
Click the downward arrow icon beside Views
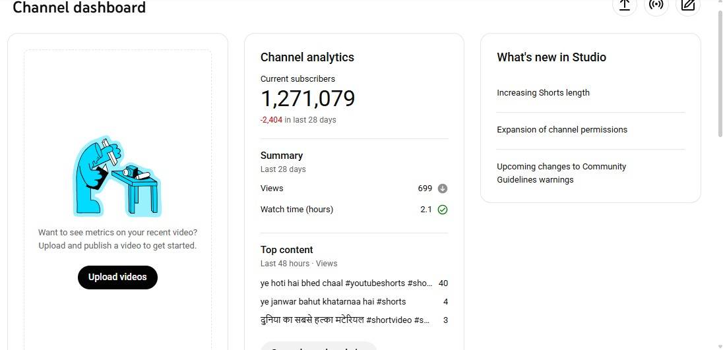pos(443,189)
